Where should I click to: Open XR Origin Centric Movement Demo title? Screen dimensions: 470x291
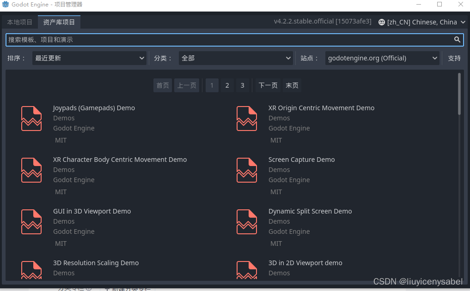[x=321, y=108]
